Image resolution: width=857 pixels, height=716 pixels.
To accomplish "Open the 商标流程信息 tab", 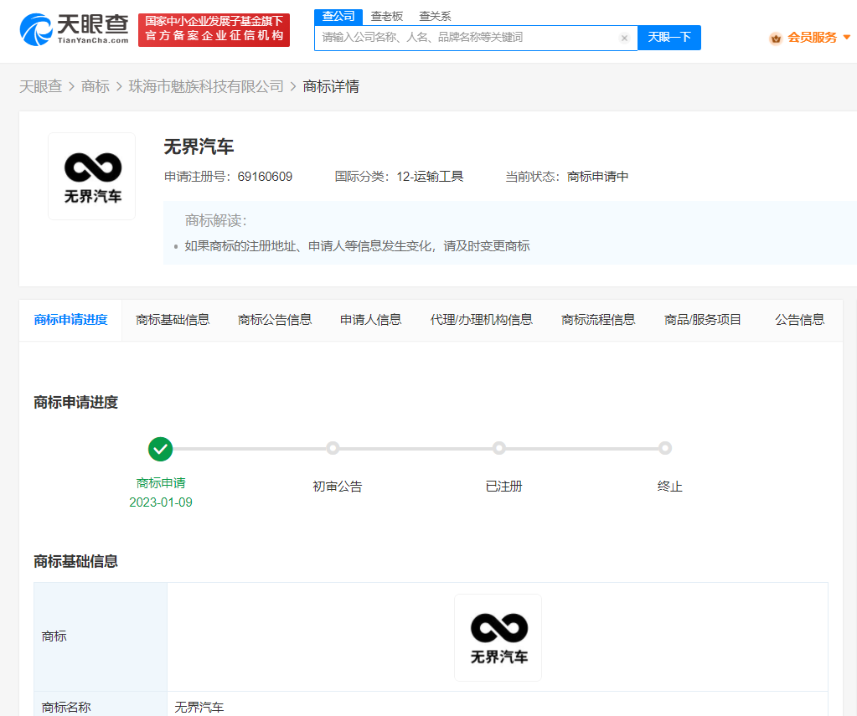I will coord(598,319).
